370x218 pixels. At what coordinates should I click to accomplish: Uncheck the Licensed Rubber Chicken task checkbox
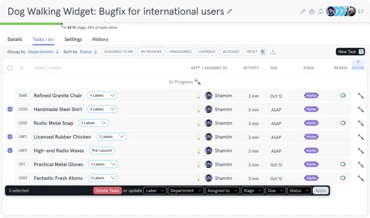10,137
